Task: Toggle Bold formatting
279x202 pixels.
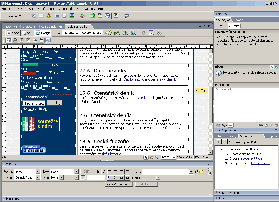Action: tap(98, 172)
